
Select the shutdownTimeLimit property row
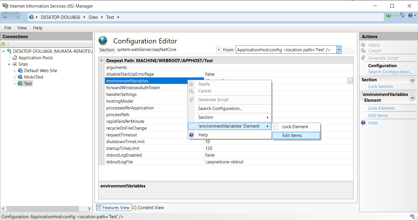tap(229, 142)
